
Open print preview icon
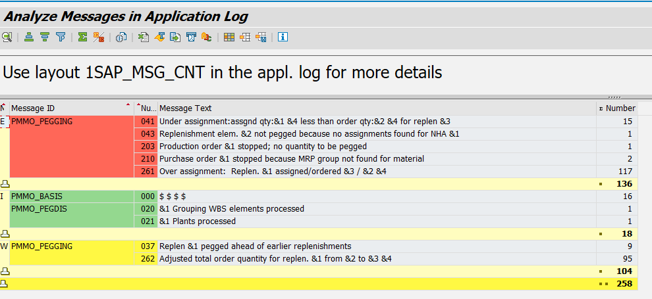point(121,37)
